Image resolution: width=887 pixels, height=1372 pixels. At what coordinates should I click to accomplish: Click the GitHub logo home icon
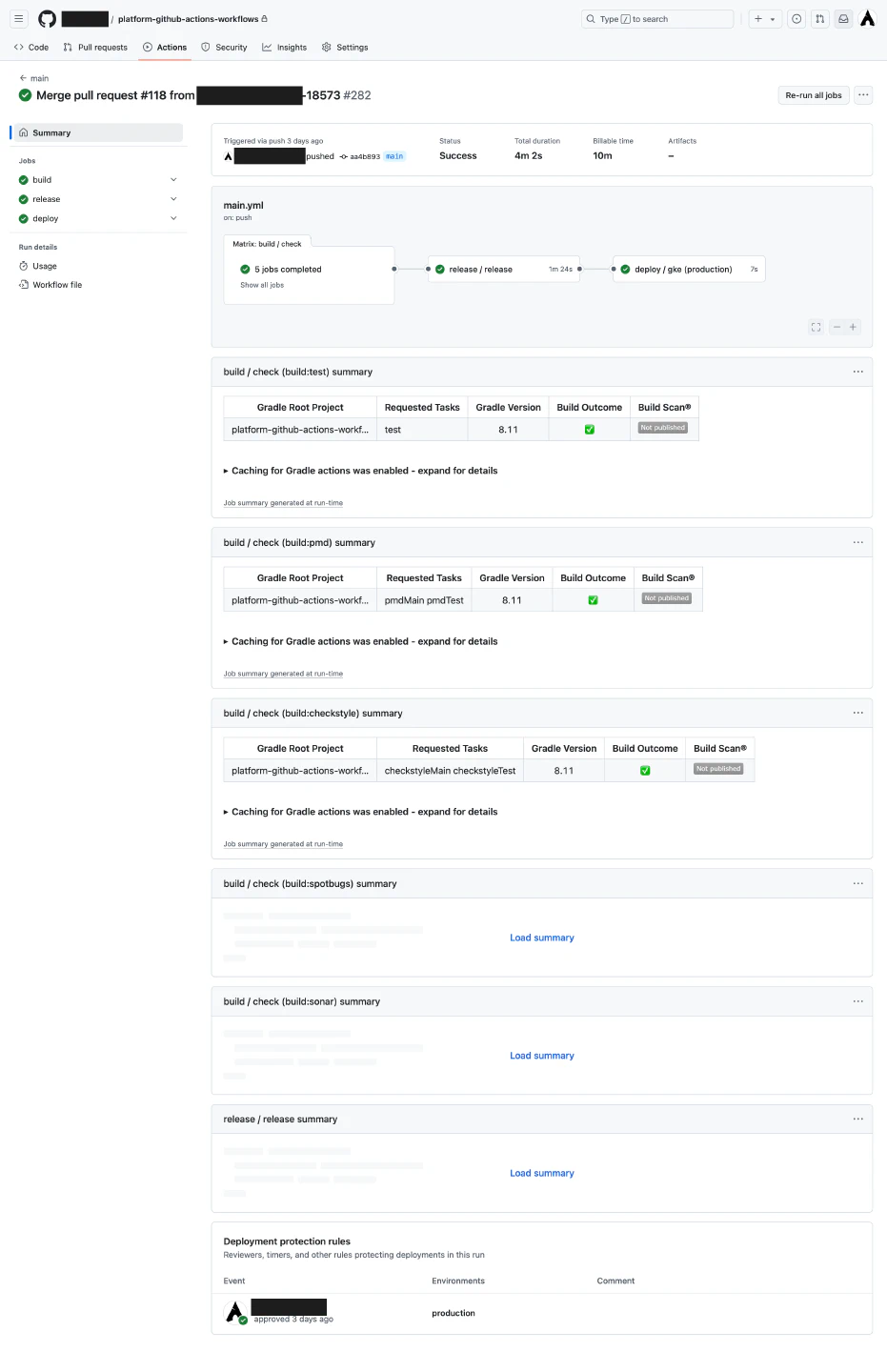pyautogui.click(x=47, y=19)
